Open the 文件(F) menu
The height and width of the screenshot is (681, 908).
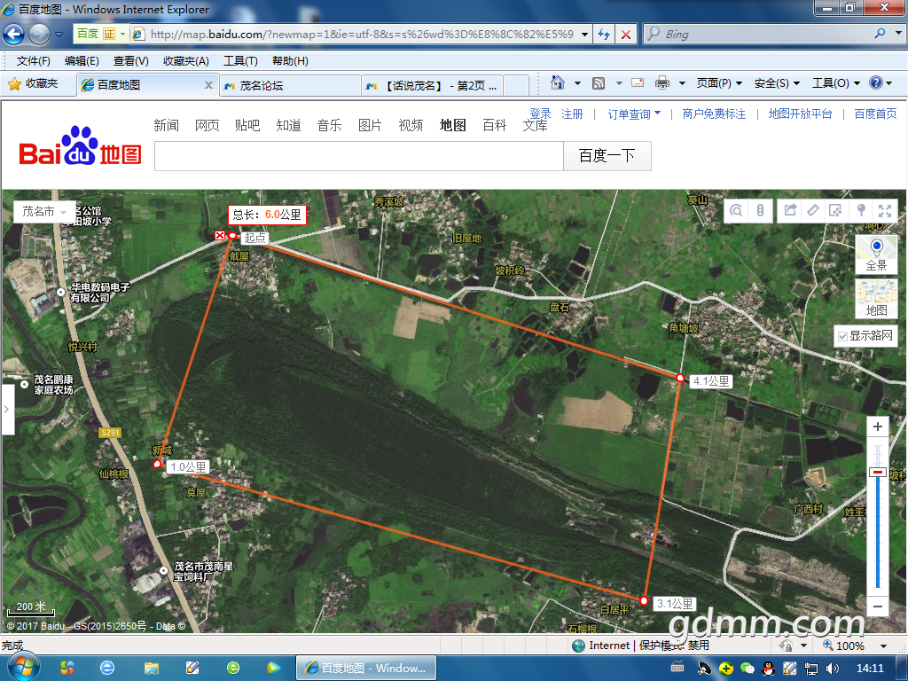tap(33, 61)
